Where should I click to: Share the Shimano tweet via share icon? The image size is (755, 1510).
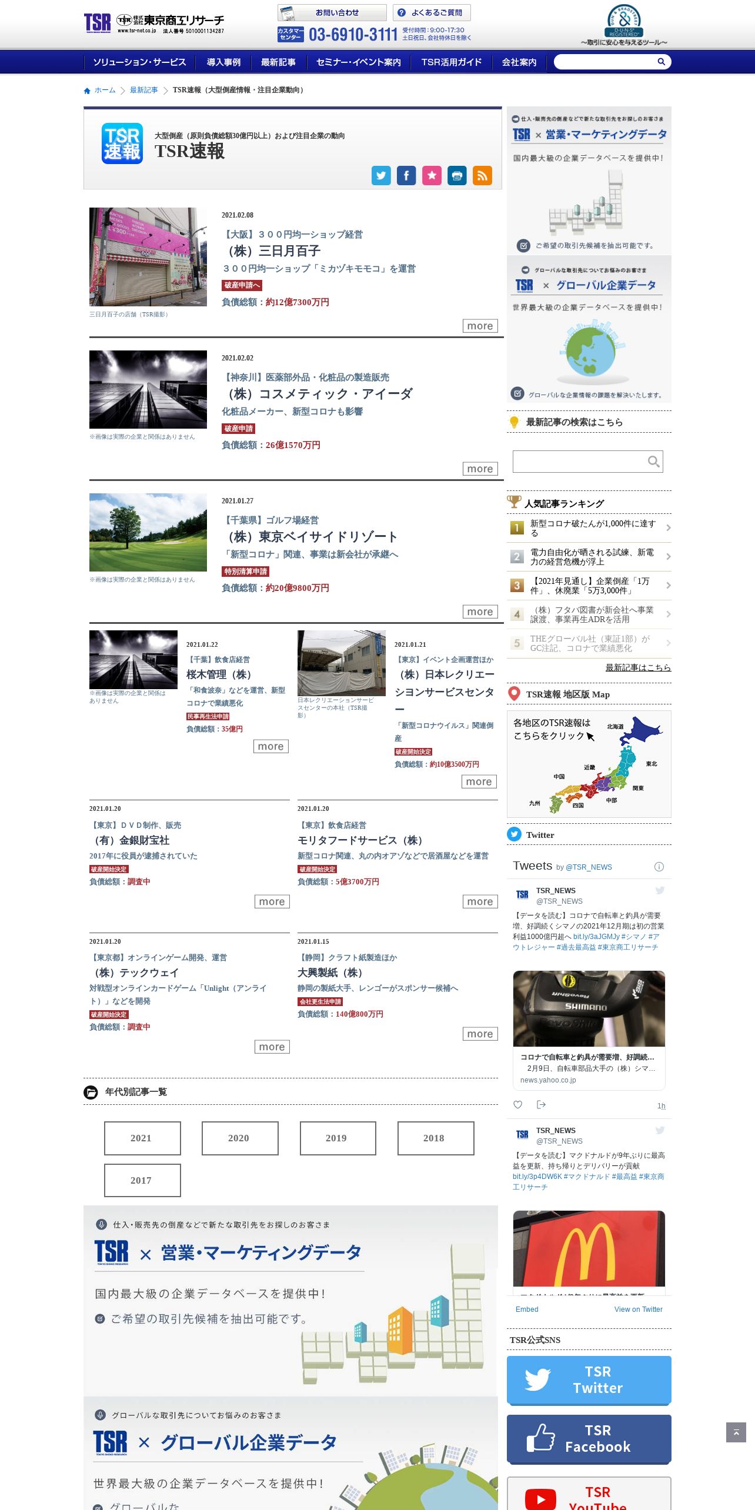point(542,1105)
